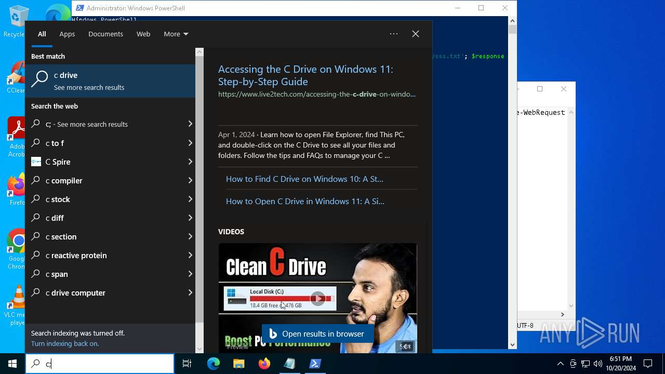Switch to Notepad in the taskbar

[290, 364]
